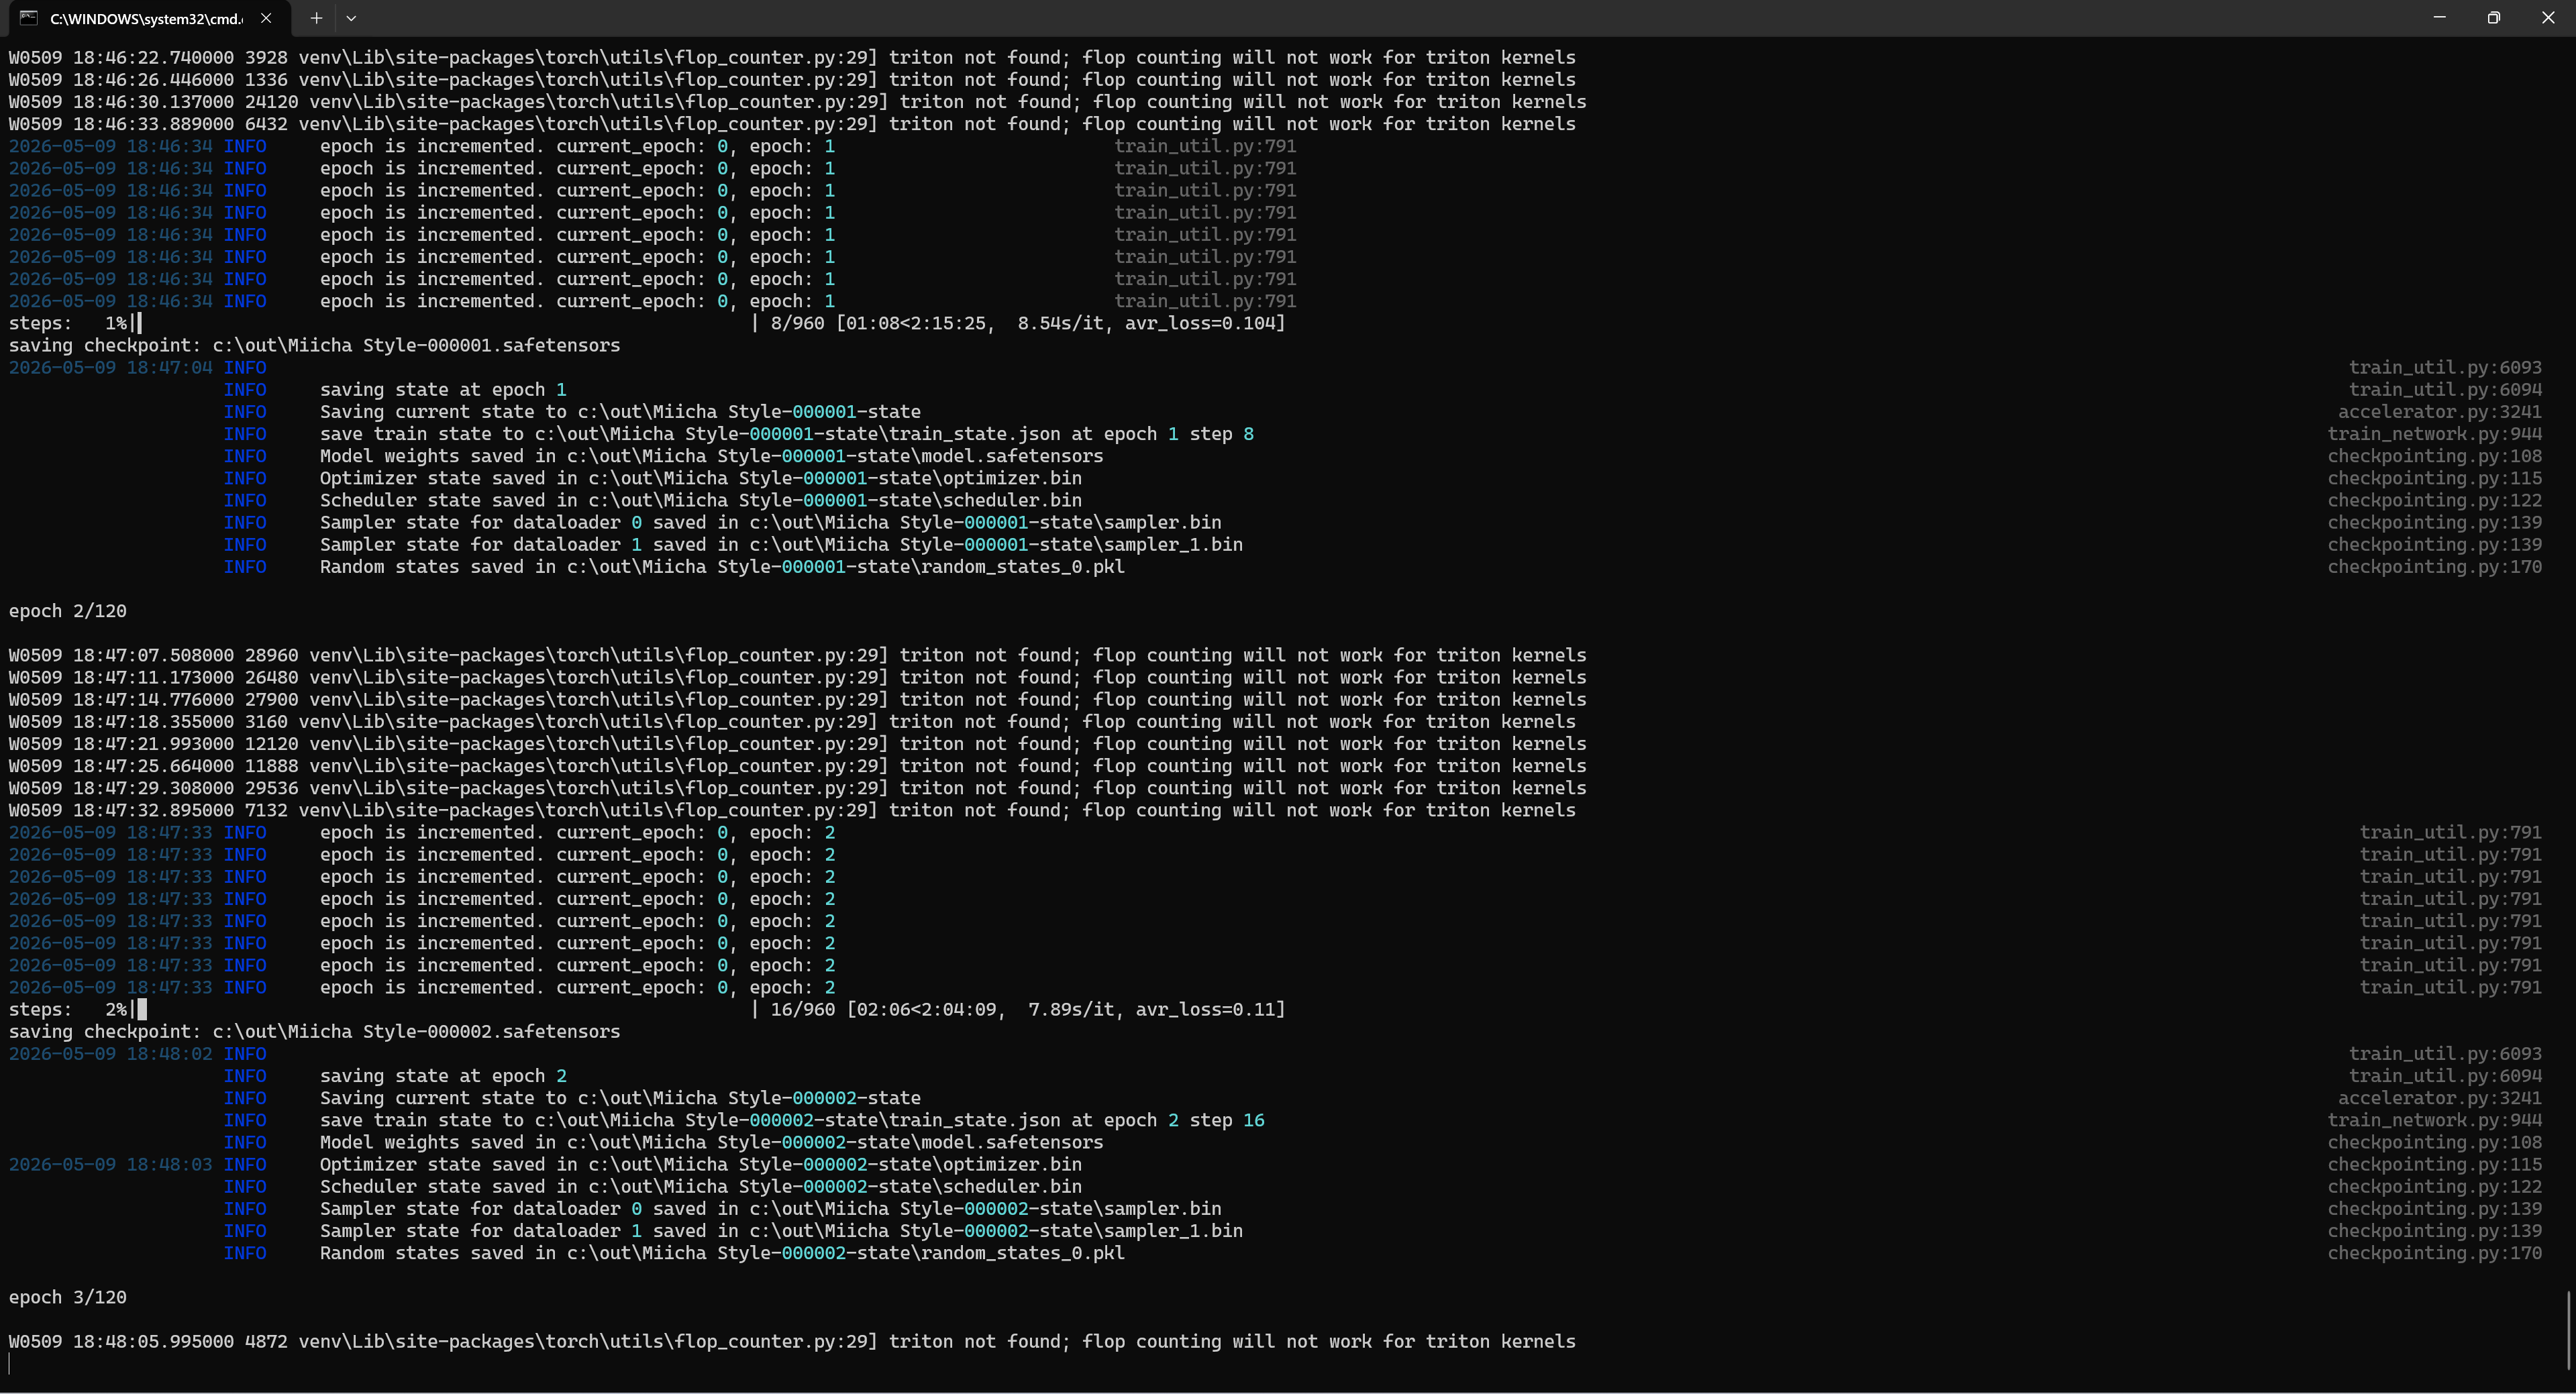Click 'saving state at epoch 2' line
The height and width of the screenshot is (1394, 2576).
(443, 1076)
